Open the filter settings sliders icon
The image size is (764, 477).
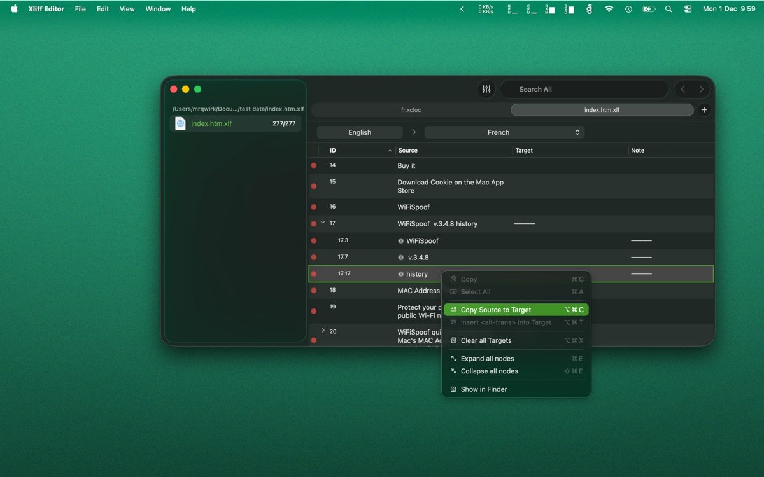tap(486, 90)
